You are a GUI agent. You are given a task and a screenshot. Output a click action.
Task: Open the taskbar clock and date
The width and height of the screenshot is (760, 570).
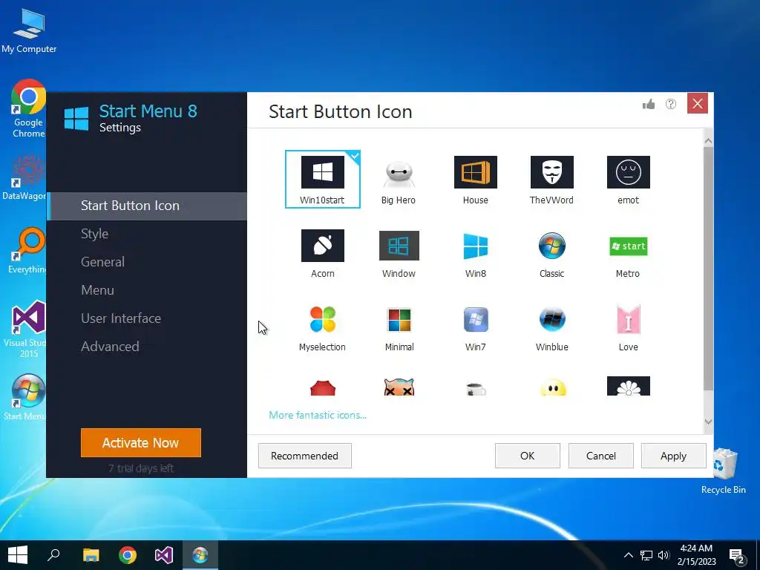pyautogui.click(x=696, y=555)
